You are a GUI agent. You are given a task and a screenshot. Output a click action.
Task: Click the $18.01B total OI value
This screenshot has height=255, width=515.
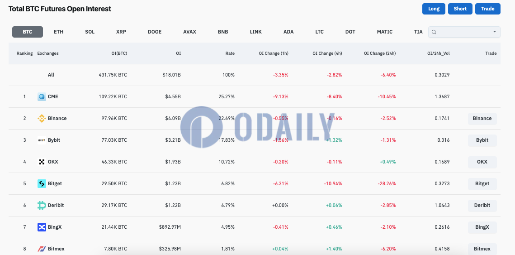[x=171, y=75]
